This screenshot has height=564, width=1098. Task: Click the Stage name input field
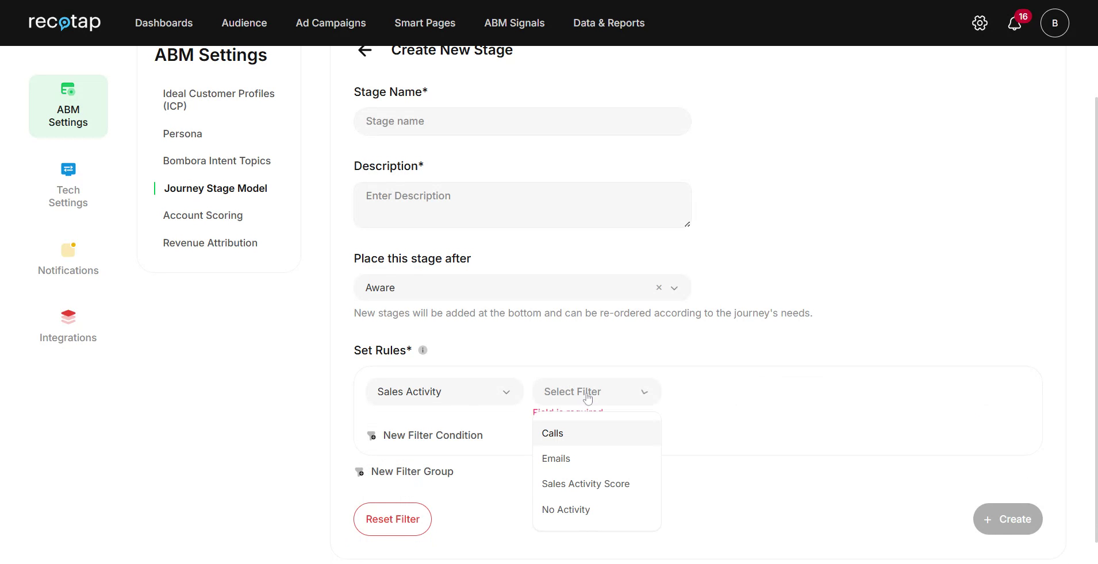click(522, 121)
